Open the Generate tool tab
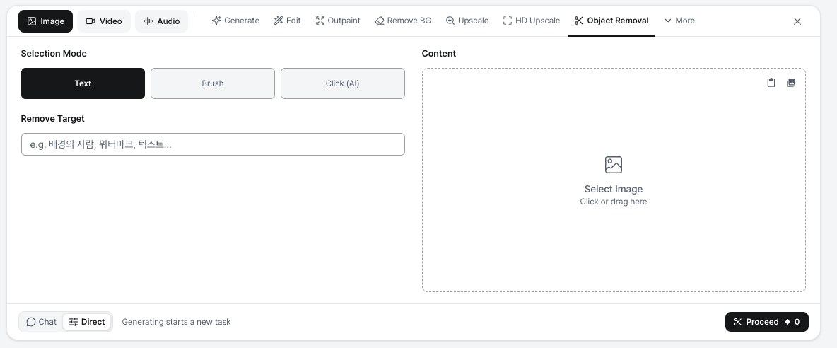This screenshot has width=837, height=348. [x=235, y=21]
